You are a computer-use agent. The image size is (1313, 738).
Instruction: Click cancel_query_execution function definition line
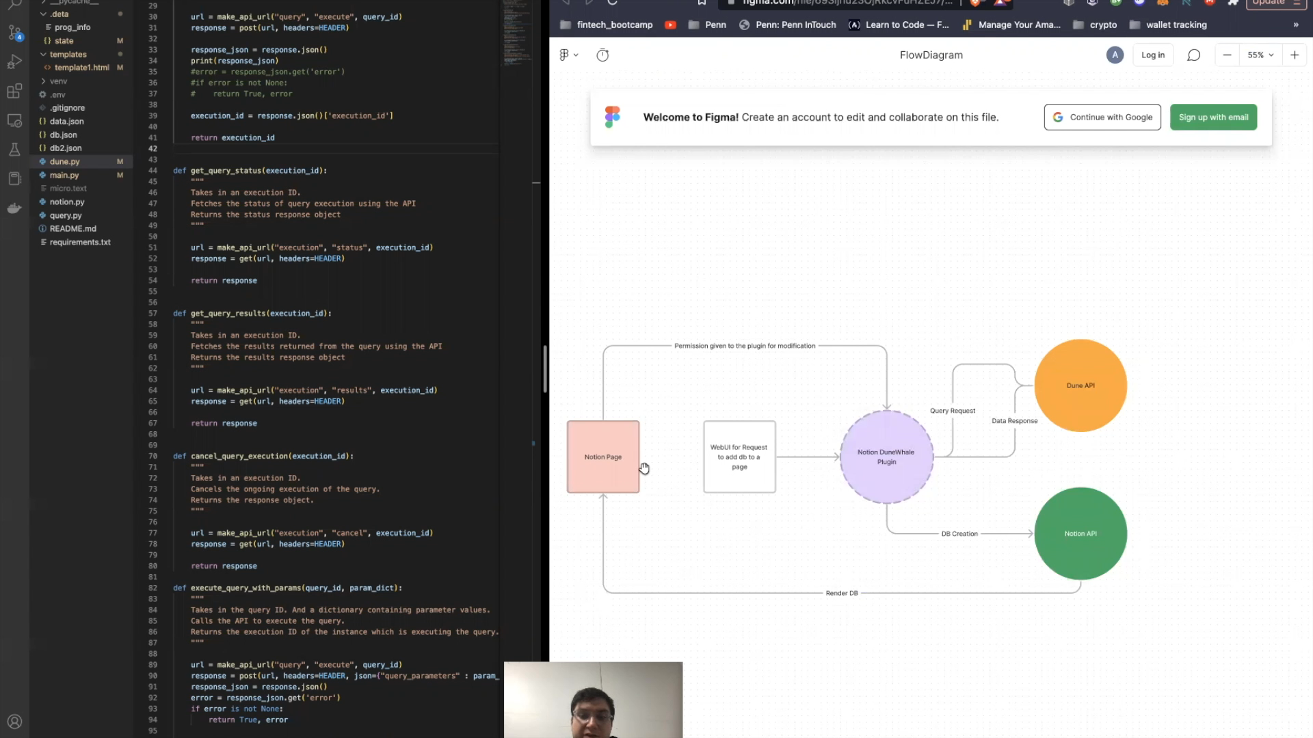(263, 456)
